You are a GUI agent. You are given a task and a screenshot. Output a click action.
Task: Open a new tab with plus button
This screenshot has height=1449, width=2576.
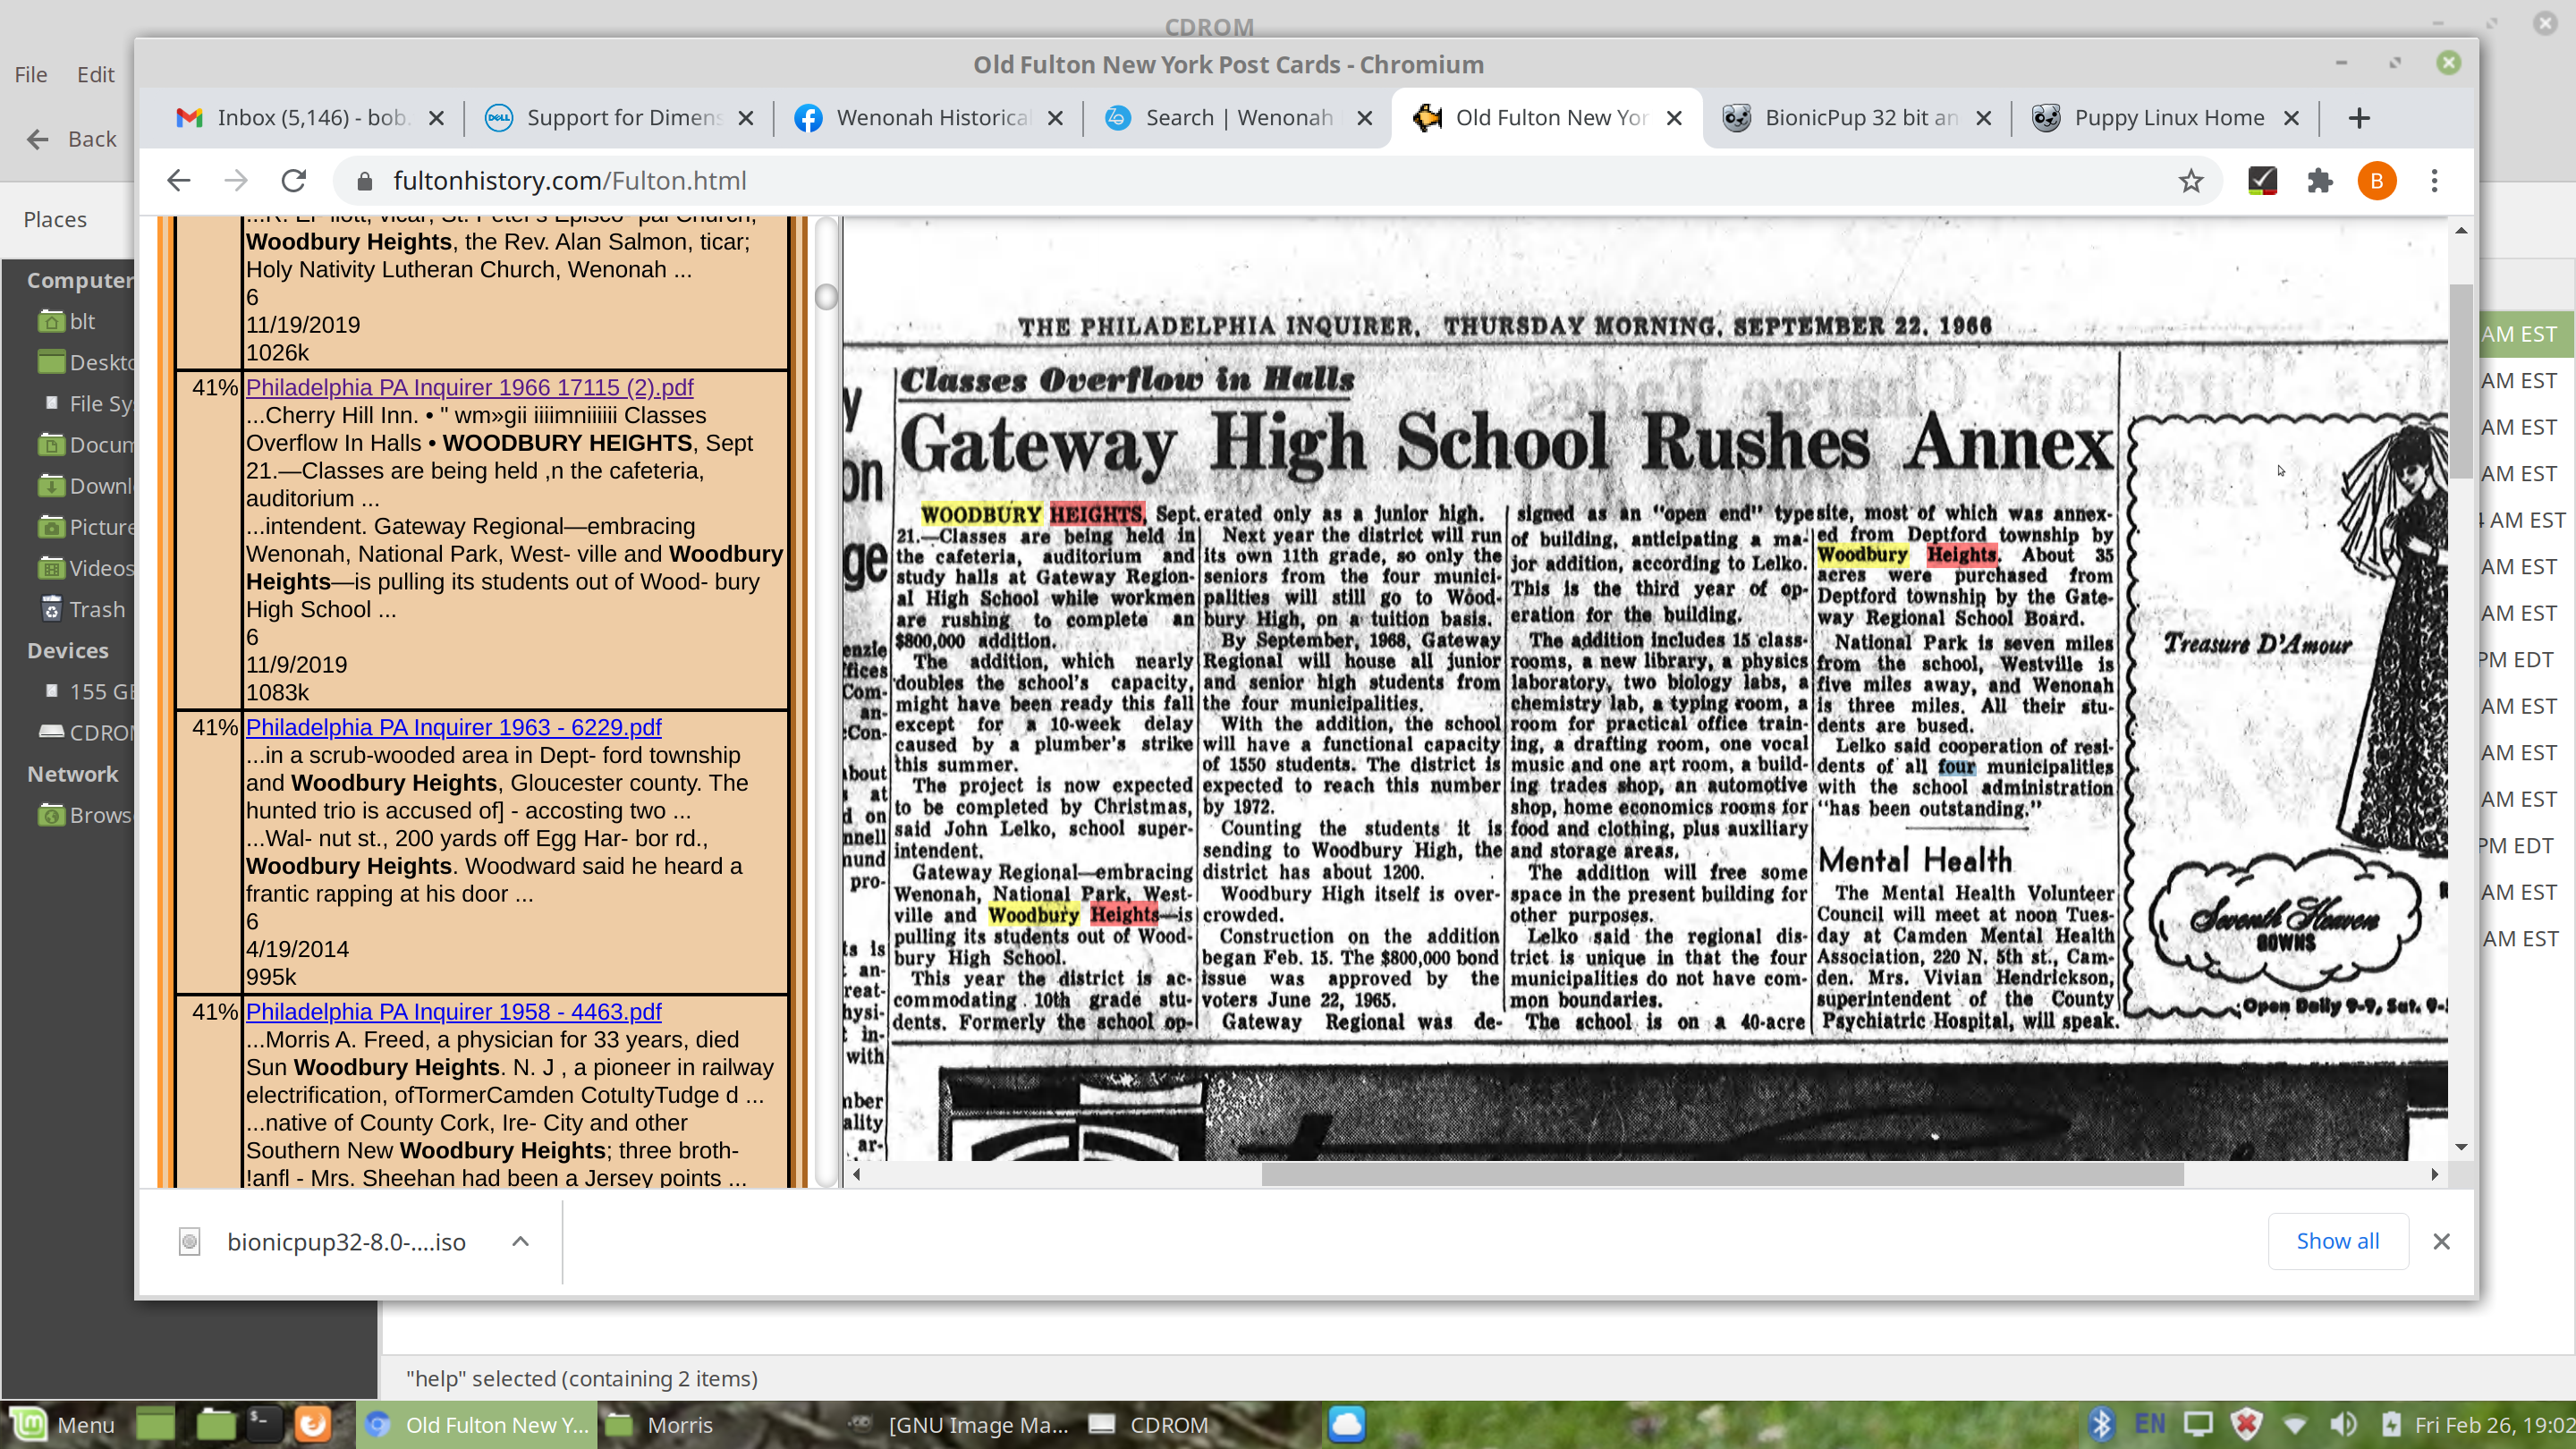[2359, 118]
